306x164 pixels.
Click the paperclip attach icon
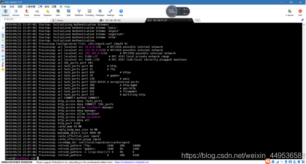point(302,20)
